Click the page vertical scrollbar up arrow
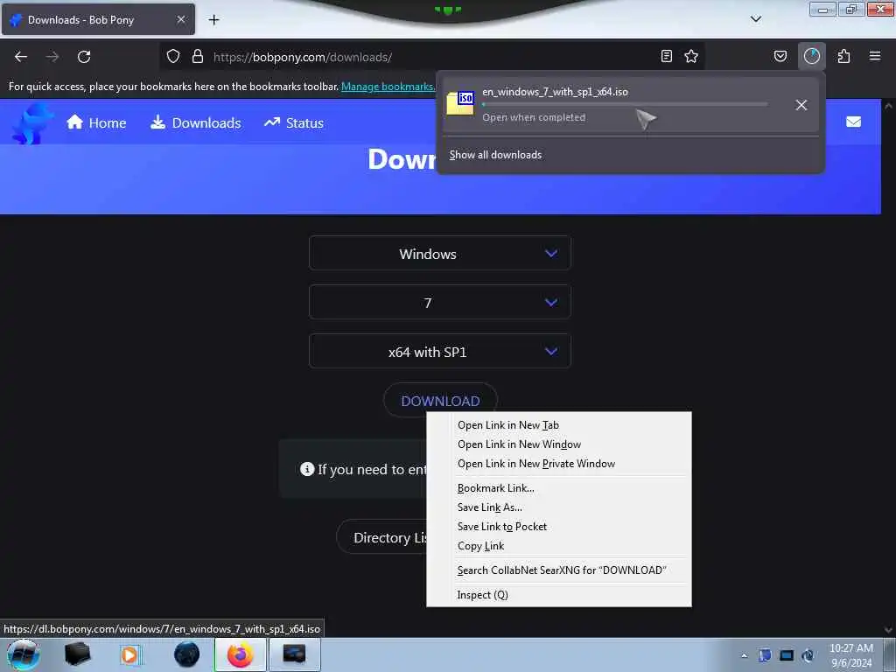 click(x=889, y=106)
